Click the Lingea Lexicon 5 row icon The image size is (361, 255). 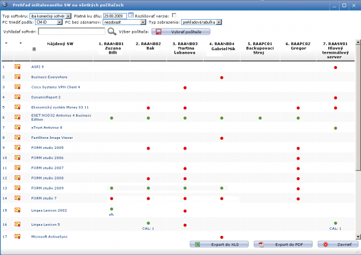click(17, 225)
